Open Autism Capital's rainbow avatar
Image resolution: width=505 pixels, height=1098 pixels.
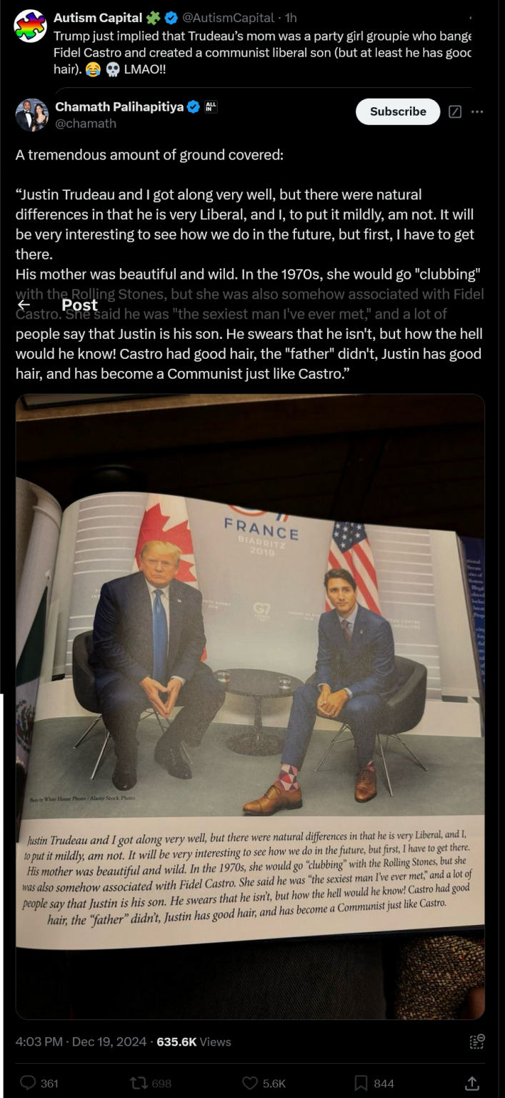pyautogui.click(x=31, y=26)
